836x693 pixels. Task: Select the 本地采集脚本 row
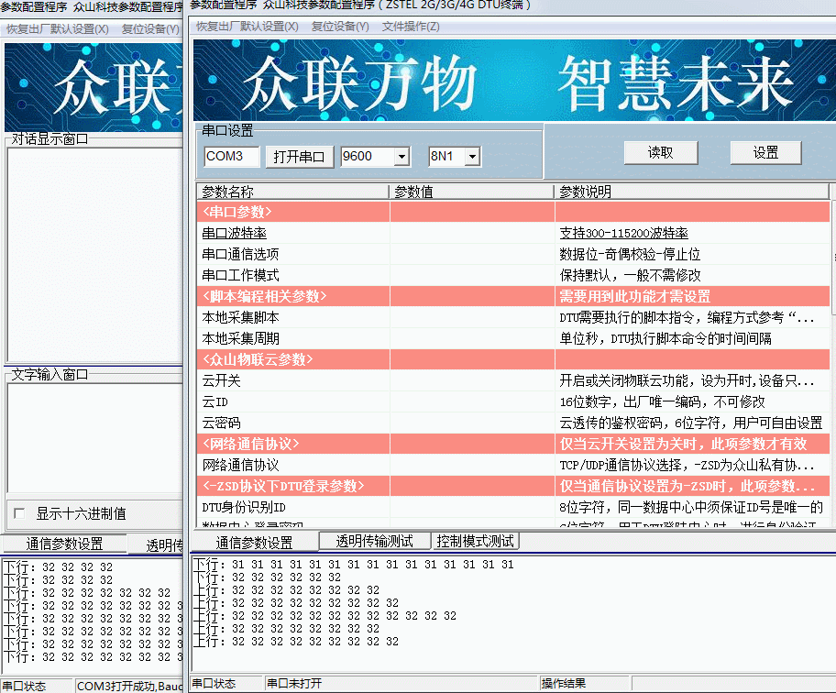click(513, 317)
